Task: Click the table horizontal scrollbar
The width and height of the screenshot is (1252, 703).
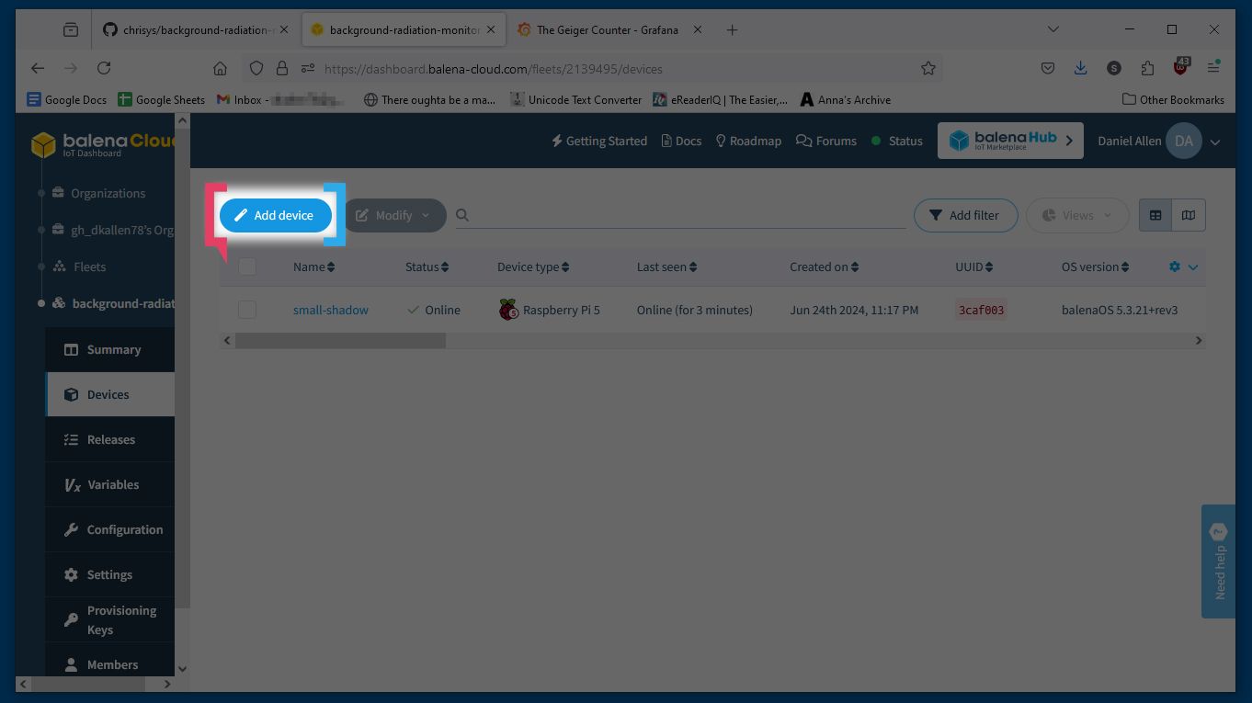Action: [340, 340]
